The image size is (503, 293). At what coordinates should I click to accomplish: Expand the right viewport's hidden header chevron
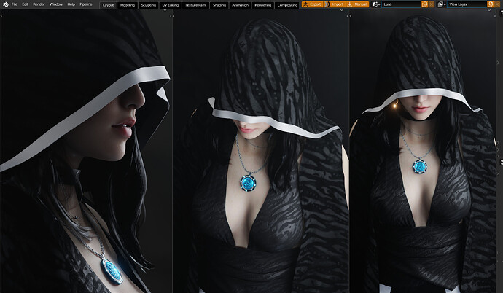coord(489,10)
